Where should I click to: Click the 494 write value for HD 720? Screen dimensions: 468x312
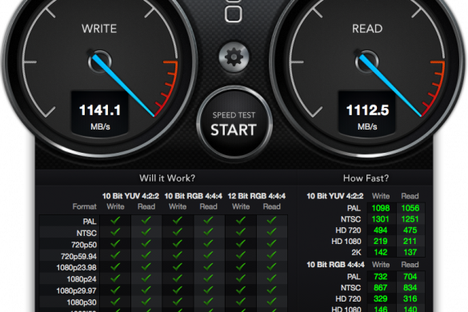381,230
